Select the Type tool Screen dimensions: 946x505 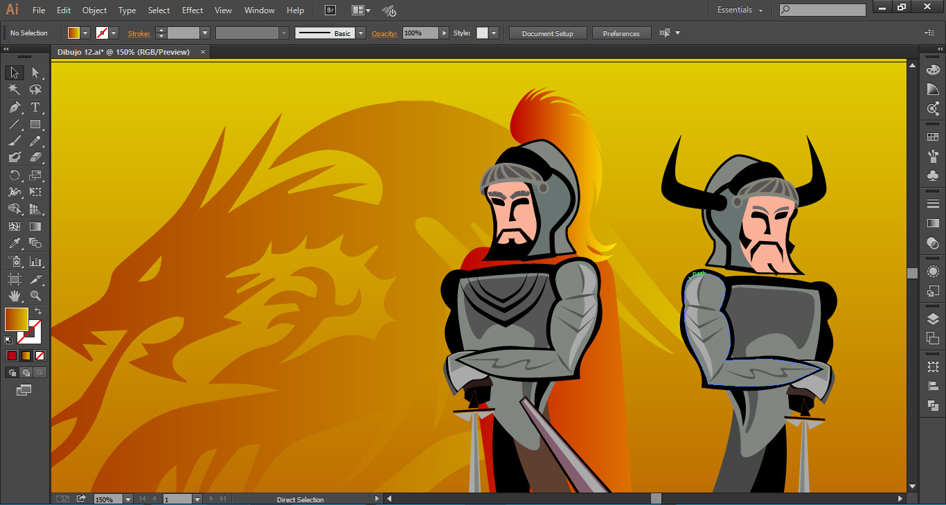click(x=35, y=107)
